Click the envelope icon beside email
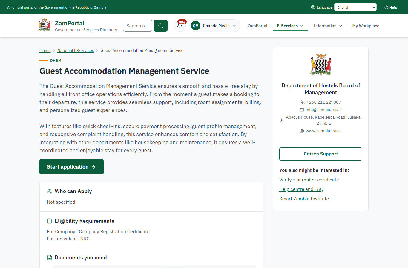The width and height of the screenshot is (408, 268). (x=302, y=110)
